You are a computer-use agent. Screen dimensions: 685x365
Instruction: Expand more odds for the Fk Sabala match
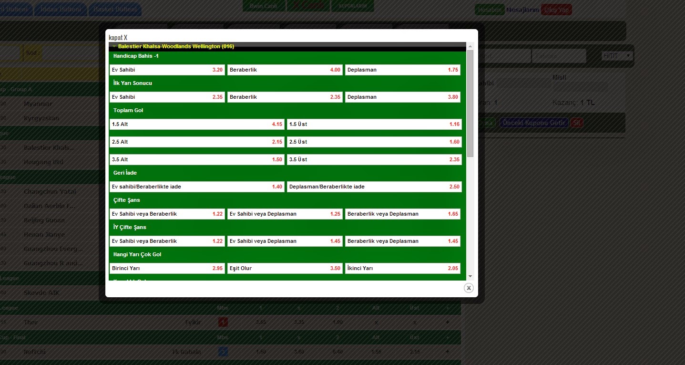pos(447,352)
